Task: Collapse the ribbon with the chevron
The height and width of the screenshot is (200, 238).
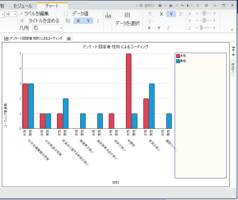Action: [x=232, y=30]
